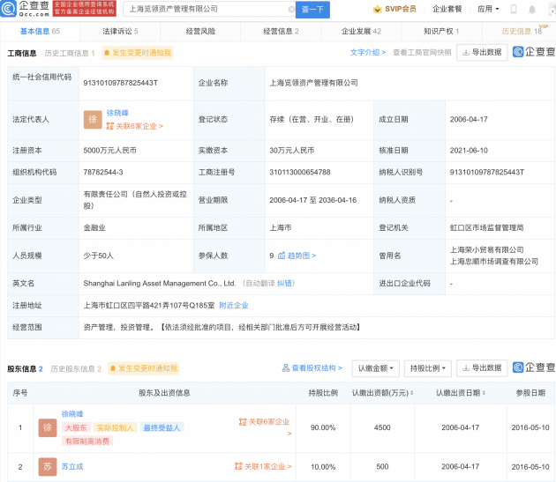Open the 持股比例 dropdown filter
The image size is (556, 482).
pyautogui.click(x=428, y=368)
